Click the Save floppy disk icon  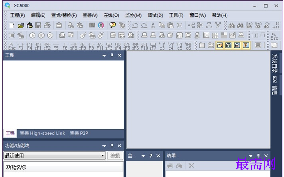(x=38, y=25)
